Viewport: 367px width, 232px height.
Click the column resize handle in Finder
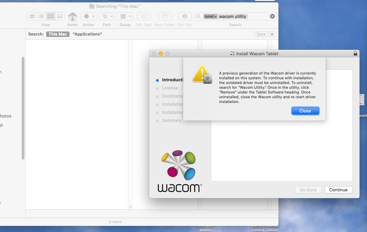tap(130, 207)
